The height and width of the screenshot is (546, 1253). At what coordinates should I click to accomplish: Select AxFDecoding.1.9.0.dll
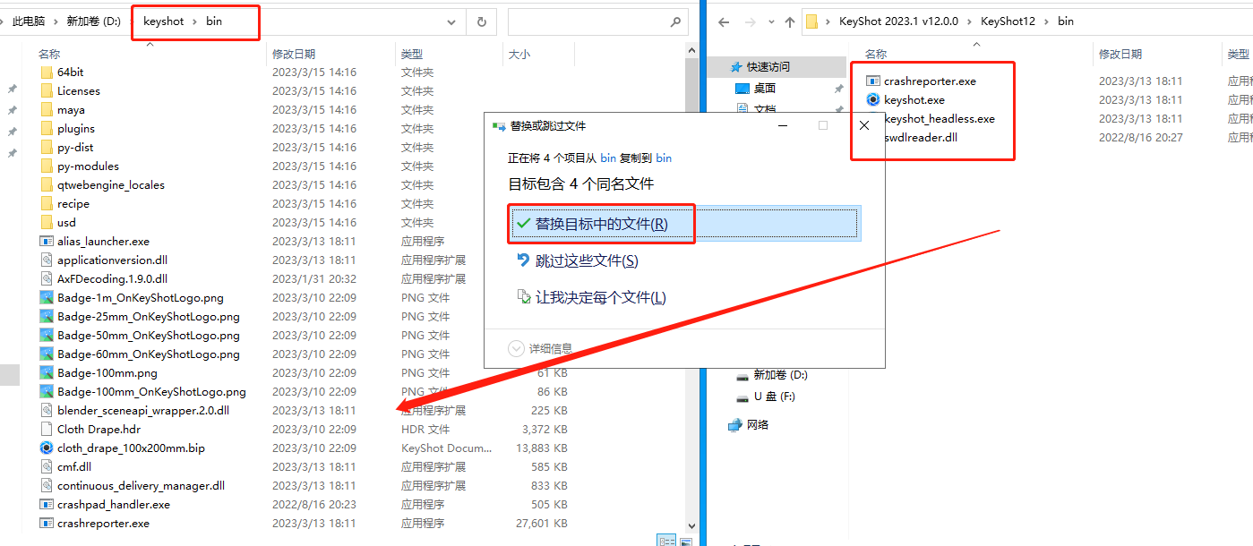click(112, 278)
